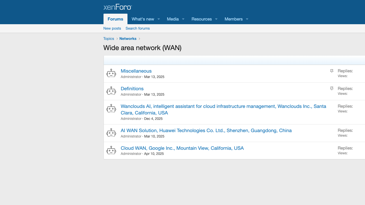The height and width of the screenshot is (205, 365).
Task: Click the robot avatar beside Cloud WAN
Action: point(111,151)
